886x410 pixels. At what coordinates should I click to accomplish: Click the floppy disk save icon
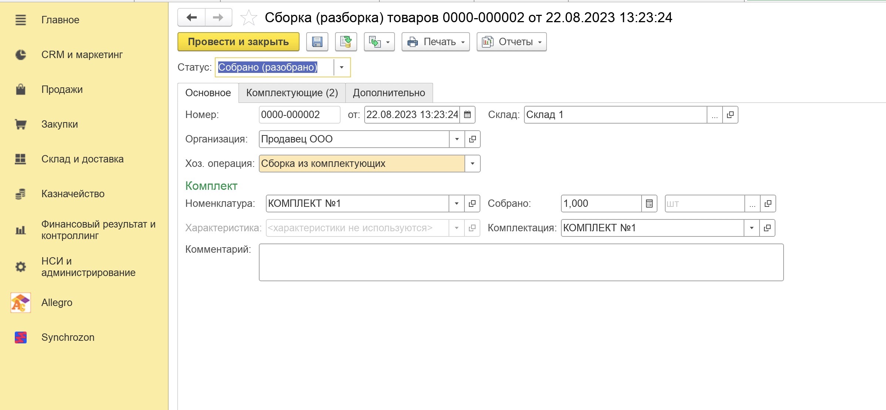pyautogui.click(x=317, y=42)
